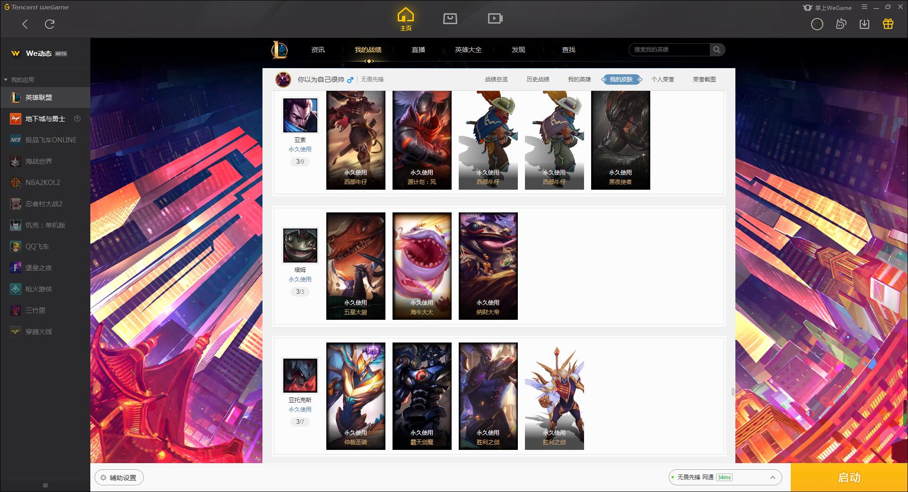Screen dimensions: 908x492
Task: Open the 主页 home icon
Action: pos(405,19)
